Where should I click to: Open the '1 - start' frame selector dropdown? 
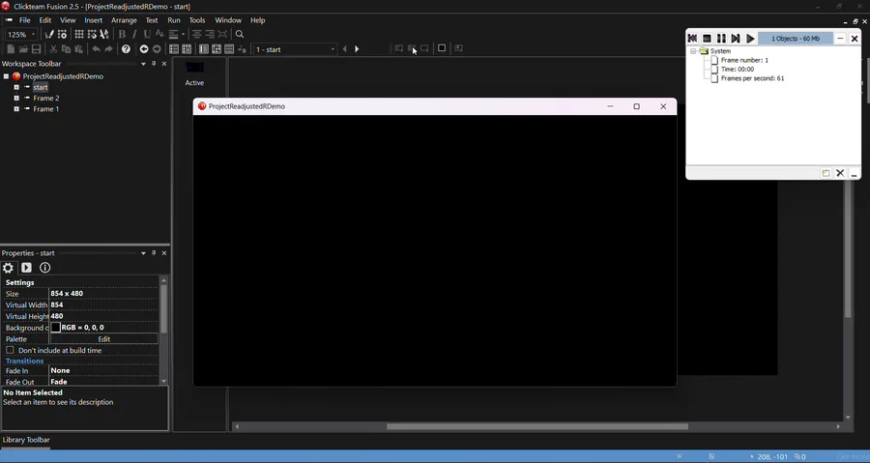click(333, 49)
